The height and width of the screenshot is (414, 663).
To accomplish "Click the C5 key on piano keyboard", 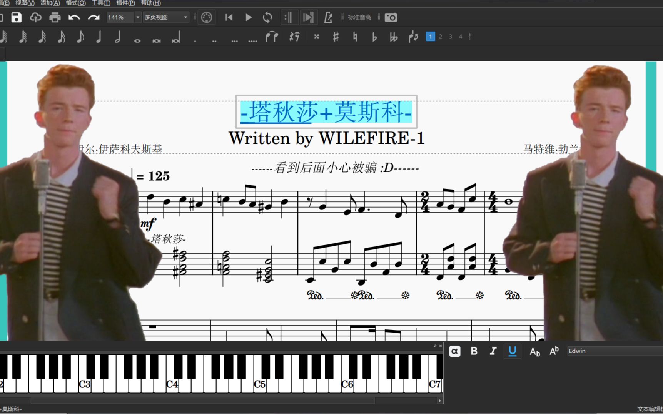I will tap(259, 384).
